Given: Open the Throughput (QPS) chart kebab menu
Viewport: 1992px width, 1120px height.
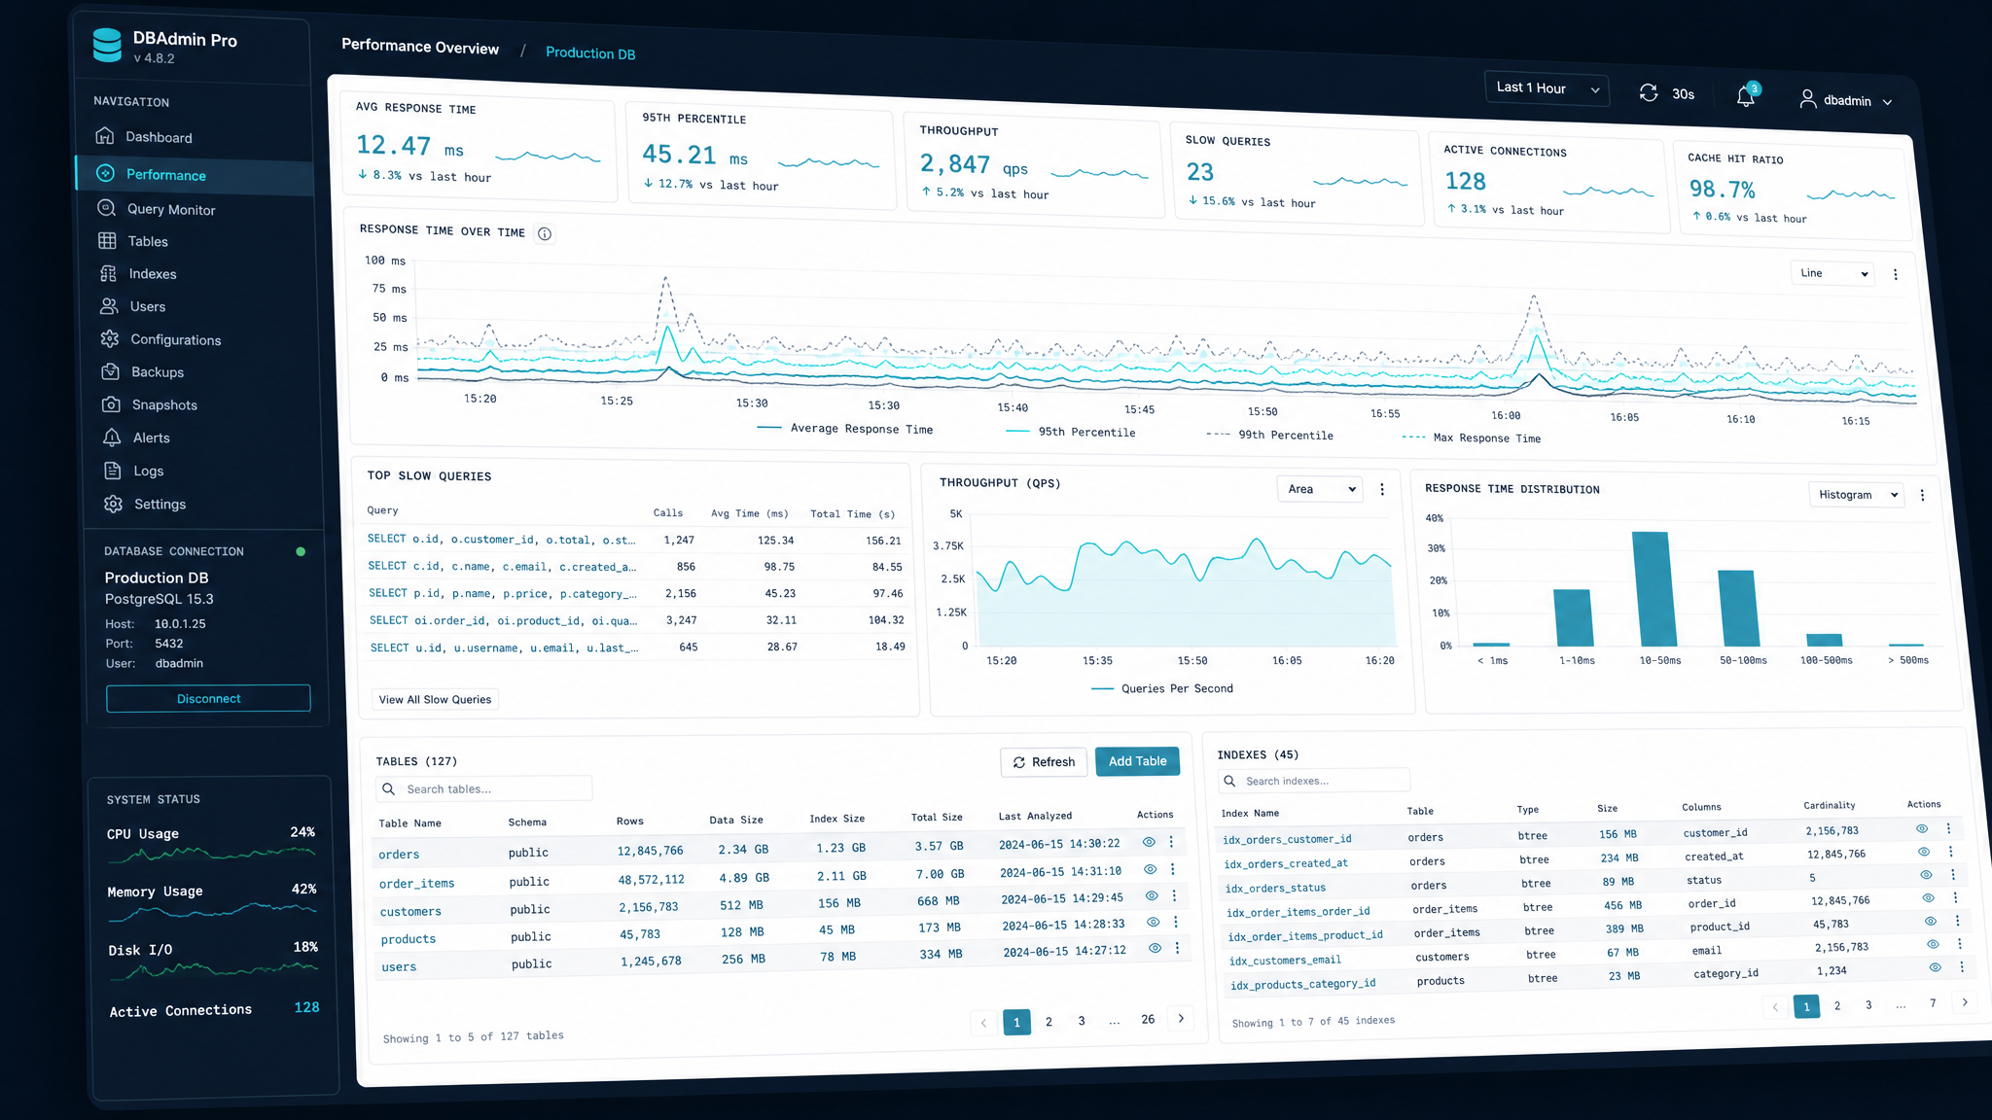Looking at the screenshot, I should 1382,490.
